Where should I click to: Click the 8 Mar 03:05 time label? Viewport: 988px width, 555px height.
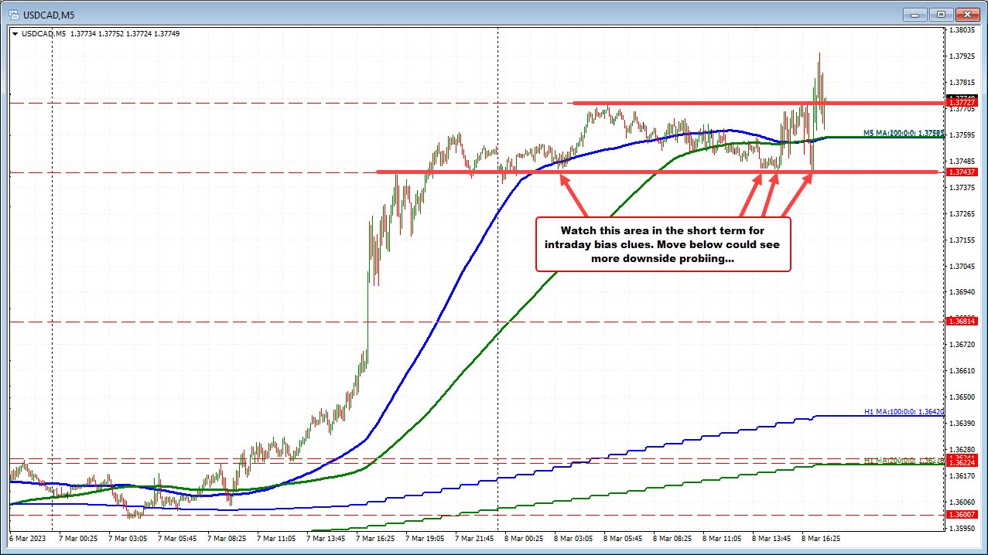pyautogui.click(x=574, y=537)
